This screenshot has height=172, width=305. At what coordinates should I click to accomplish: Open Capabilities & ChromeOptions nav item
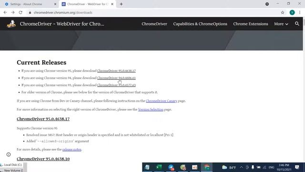pos(200,24)
